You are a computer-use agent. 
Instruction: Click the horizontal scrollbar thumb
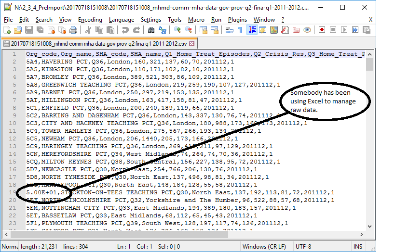coord(119,234)
